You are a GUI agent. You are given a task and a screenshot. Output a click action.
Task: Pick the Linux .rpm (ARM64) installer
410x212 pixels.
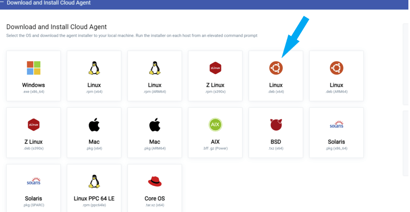coord(155,76)
